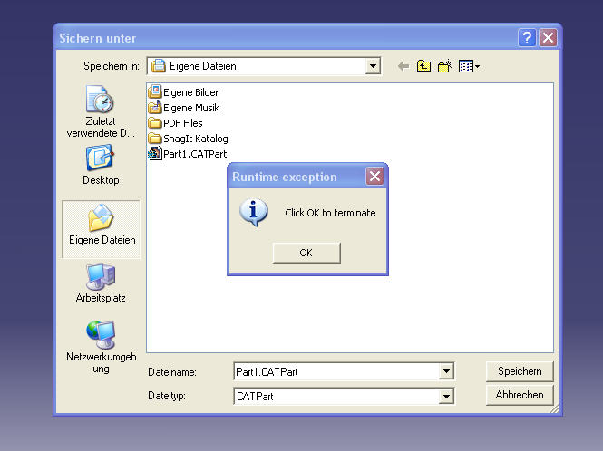The width and height of the screenshot is (603, 451).
Task: Select Desktop in the places bar
Action: point(101,165)
